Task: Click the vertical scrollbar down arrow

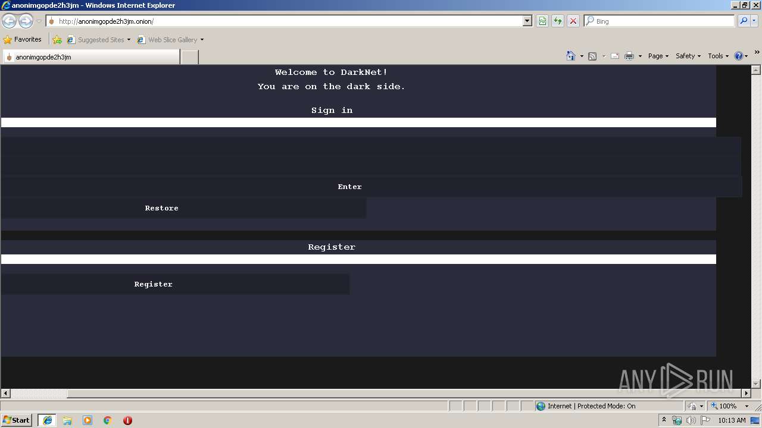Action: (756, 384)
